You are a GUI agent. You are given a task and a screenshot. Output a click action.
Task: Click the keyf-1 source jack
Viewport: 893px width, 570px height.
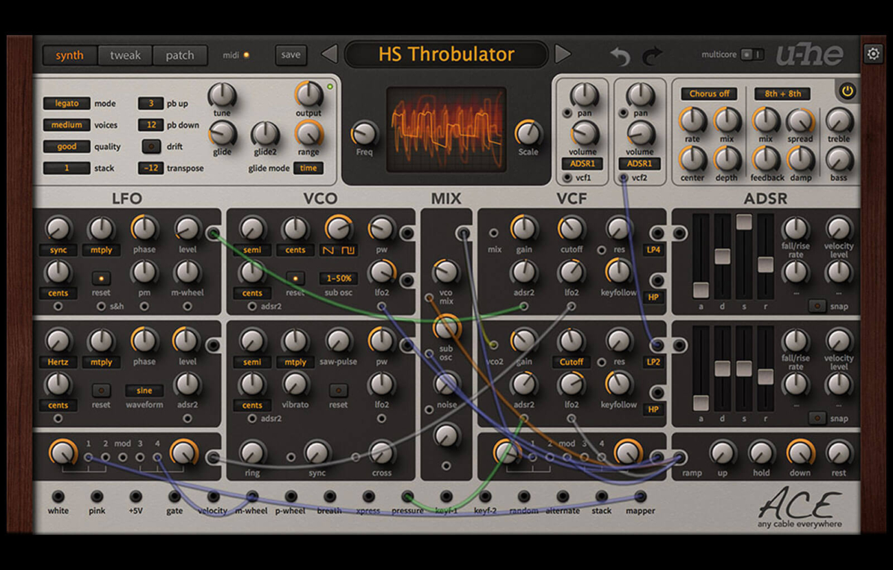(447, 496)
